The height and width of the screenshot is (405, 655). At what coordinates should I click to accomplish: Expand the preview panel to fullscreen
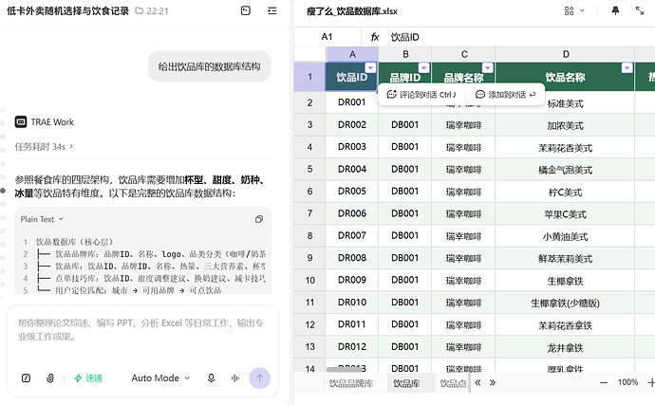640,10
